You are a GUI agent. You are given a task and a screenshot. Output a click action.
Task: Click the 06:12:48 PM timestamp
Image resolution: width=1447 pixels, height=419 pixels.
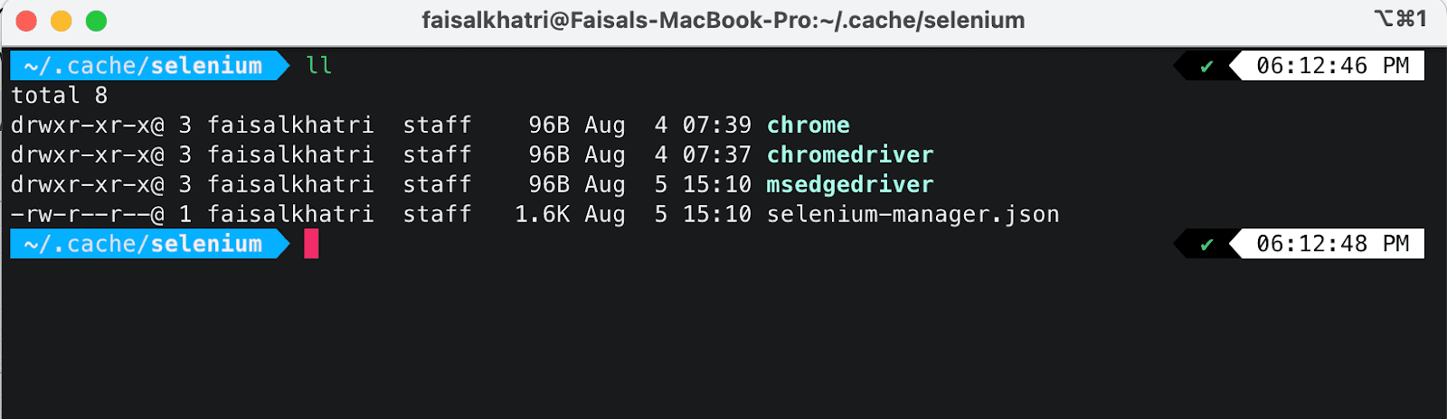(x=1332, y=244)
